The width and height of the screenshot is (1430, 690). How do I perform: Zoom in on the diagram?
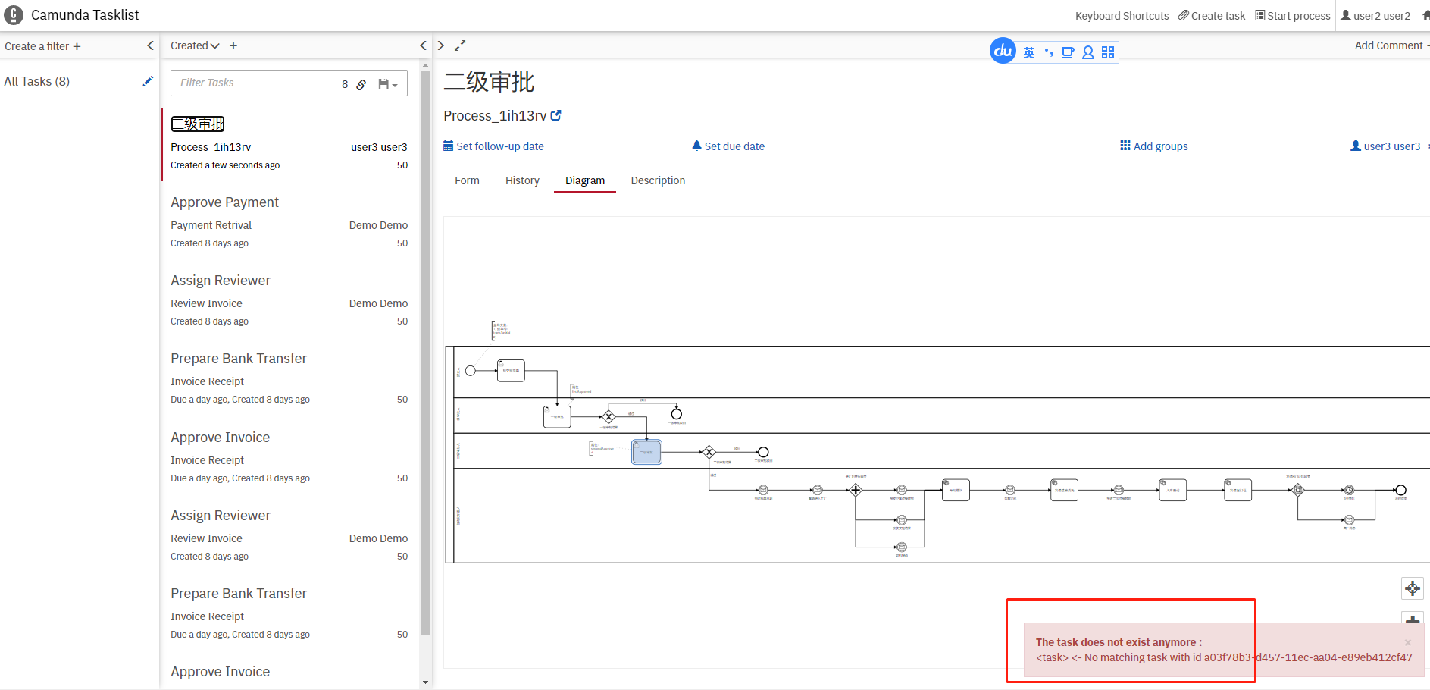click(x=1413, y=618)
